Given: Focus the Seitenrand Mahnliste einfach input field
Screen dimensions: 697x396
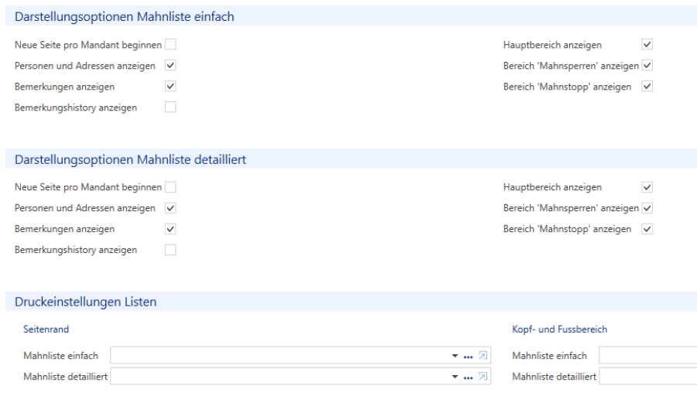Looking at the screenshot, I should point(300,355).
